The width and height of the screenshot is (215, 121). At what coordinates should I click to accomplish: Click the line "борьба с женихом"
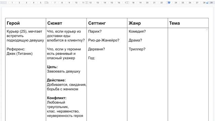(x=62, y=89)
